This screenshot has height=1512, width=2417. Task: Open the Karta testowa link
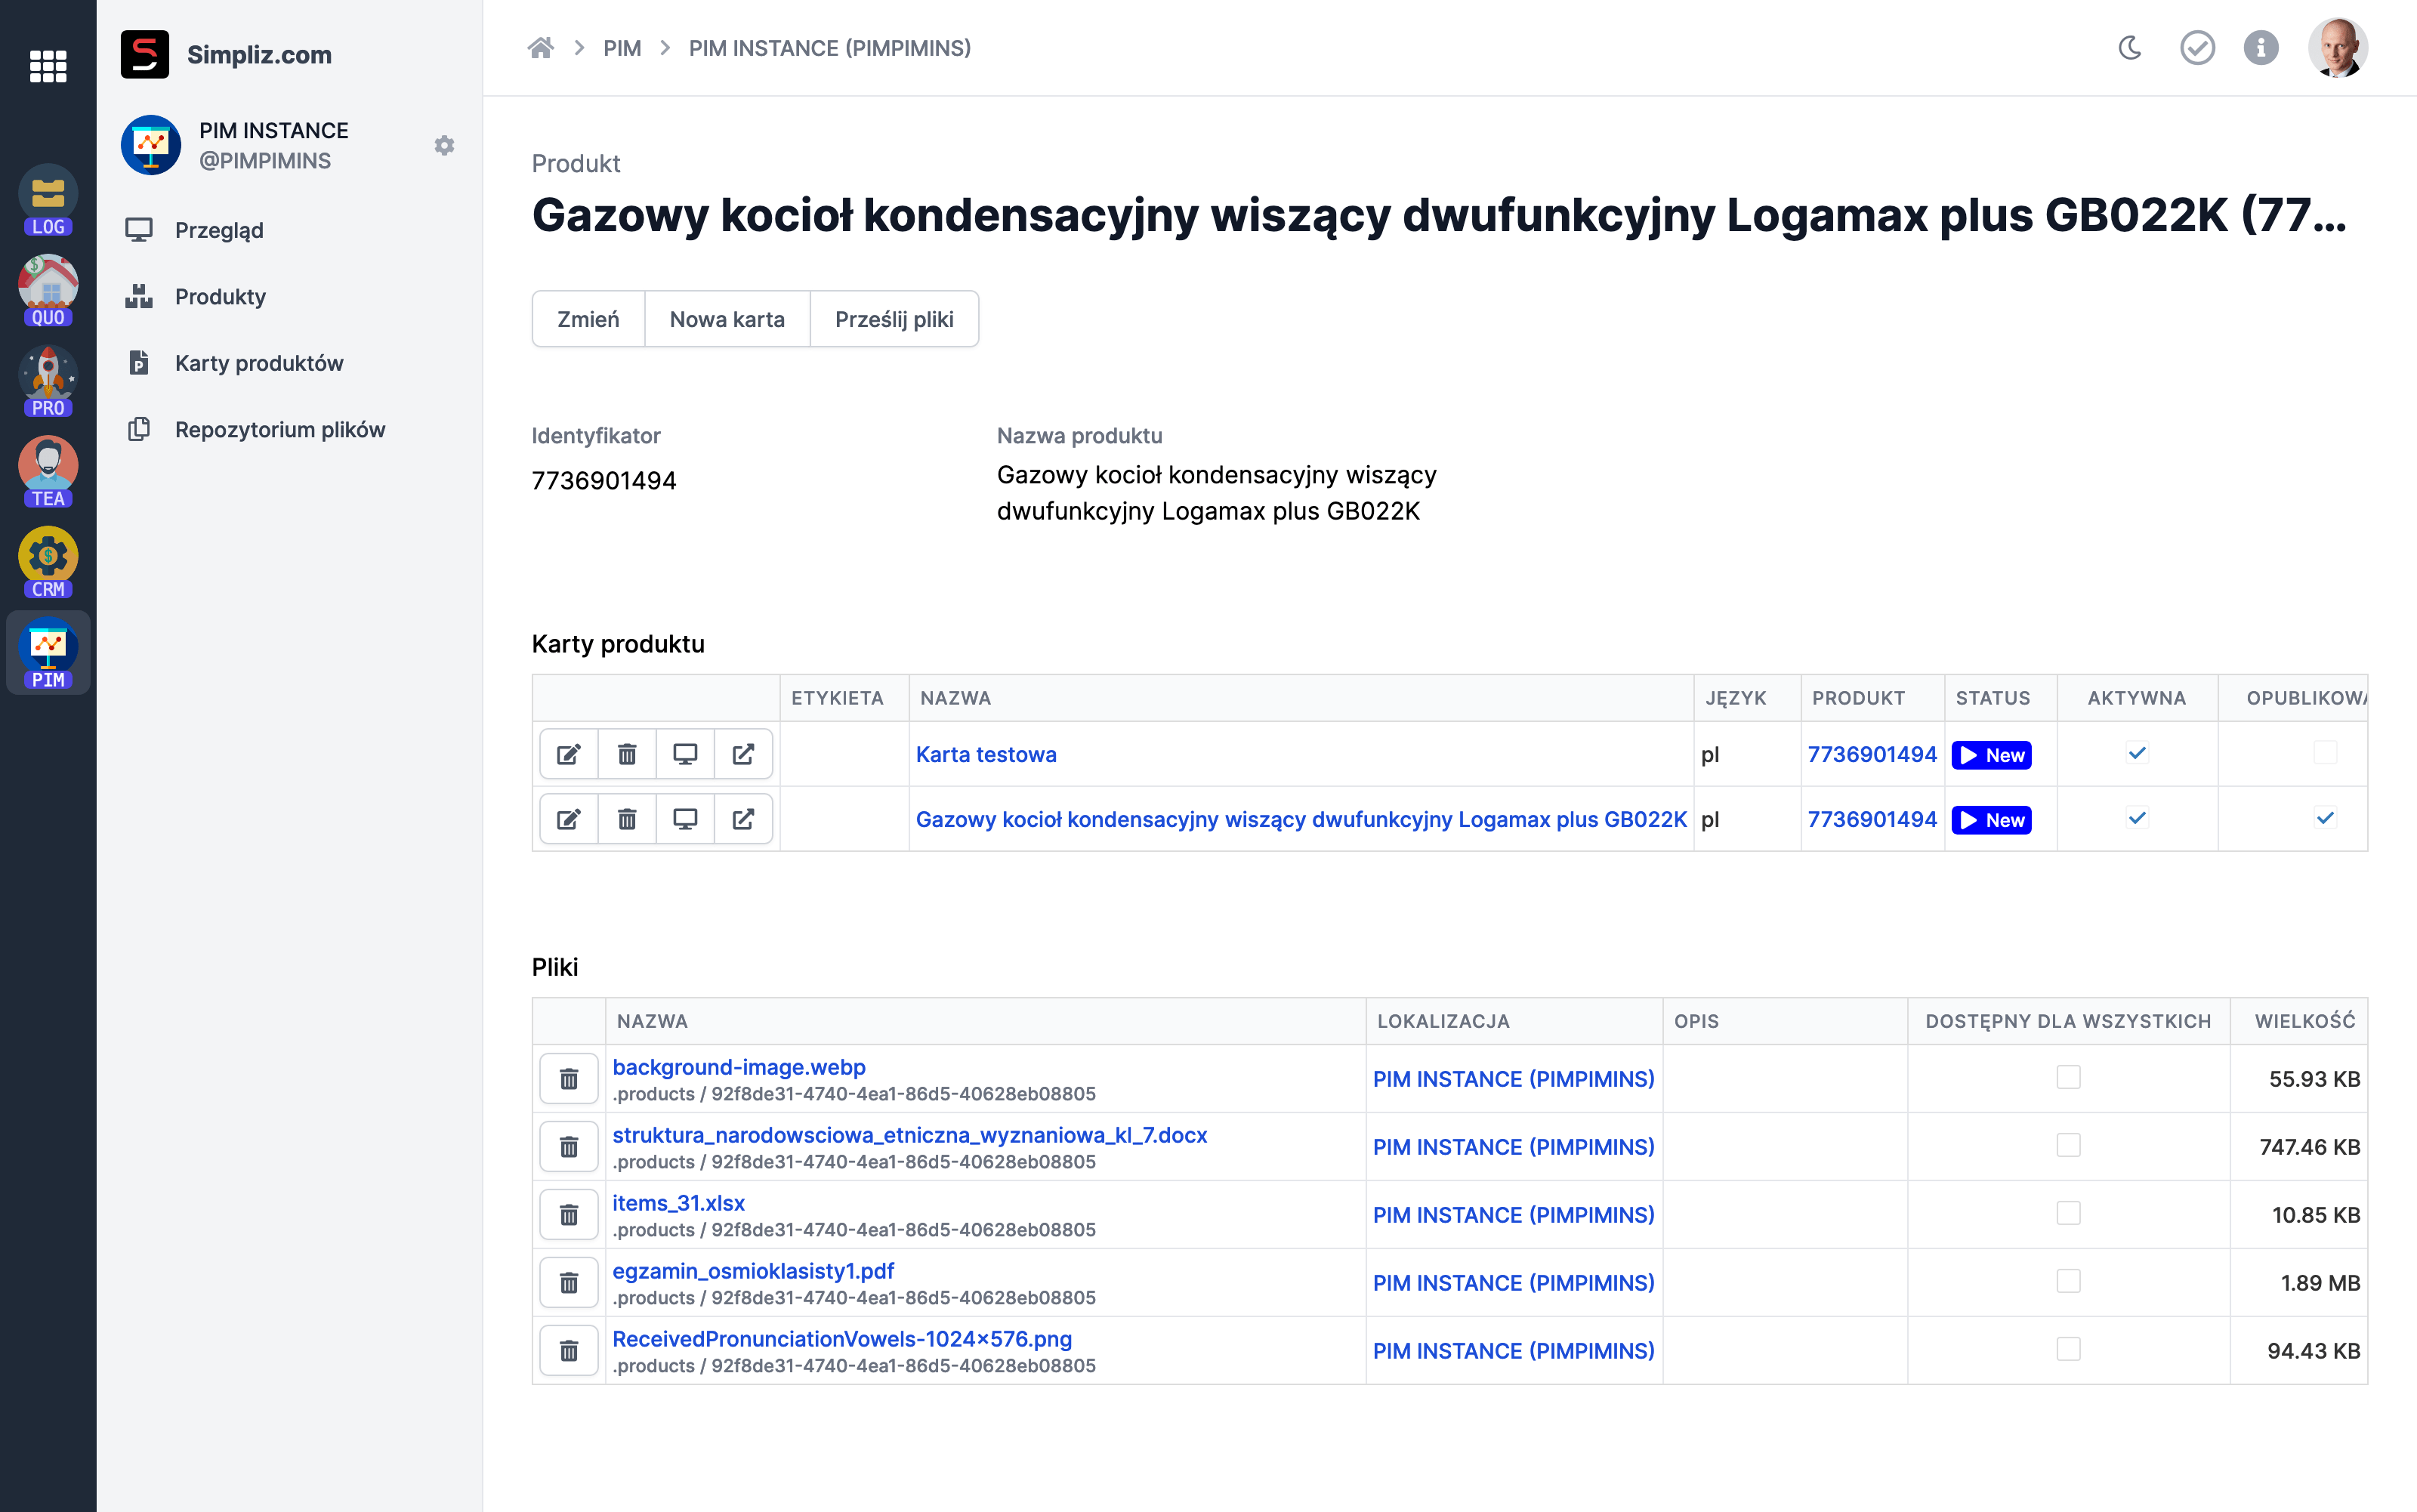pos(986,754)
